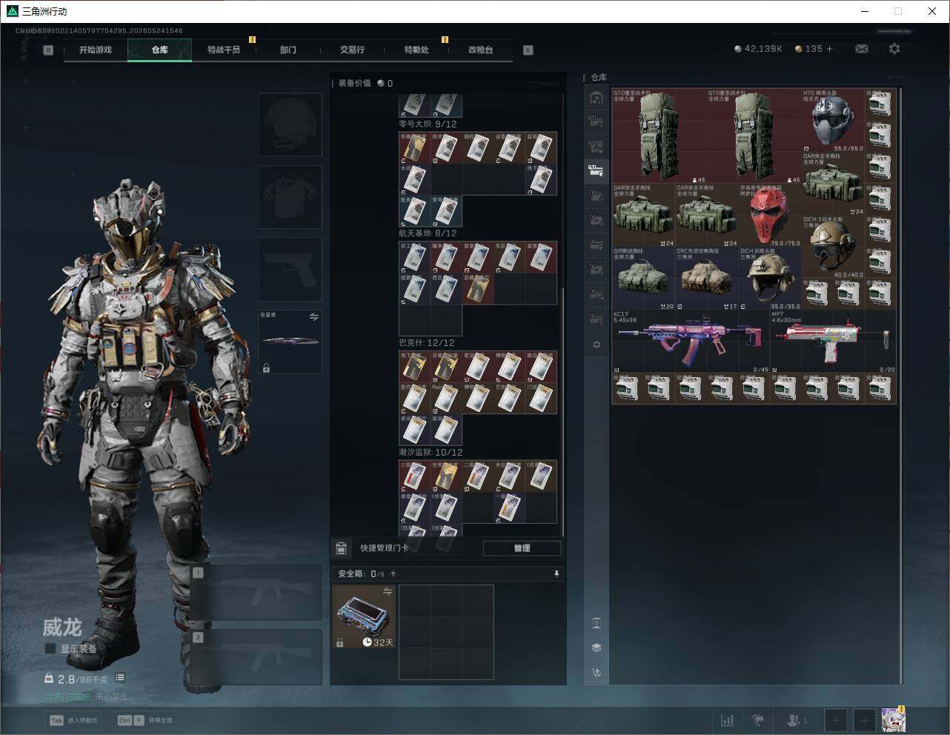950x735 pixels.
Task: Select the equipped melee knife slot
Action: click(x=290, y=342)
